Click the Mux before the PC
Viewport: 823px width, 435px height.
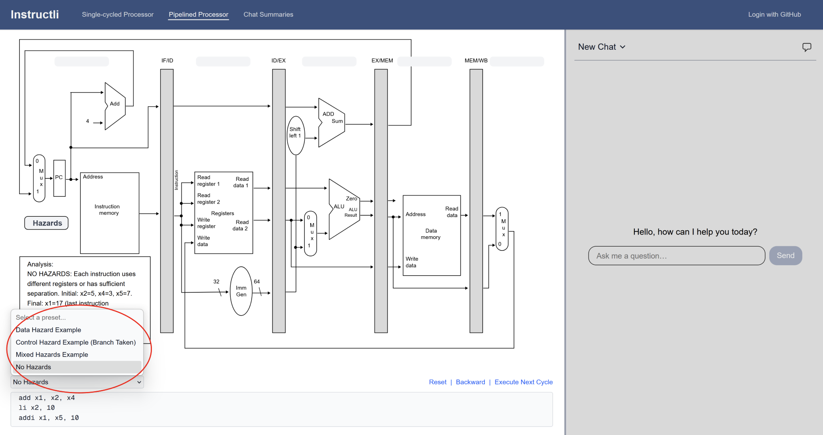(39, 178)
